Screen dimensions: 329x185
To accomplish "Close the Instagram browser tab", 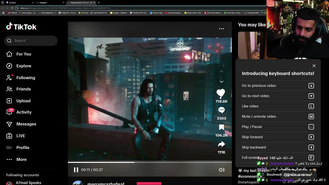I will pos(63,3).
